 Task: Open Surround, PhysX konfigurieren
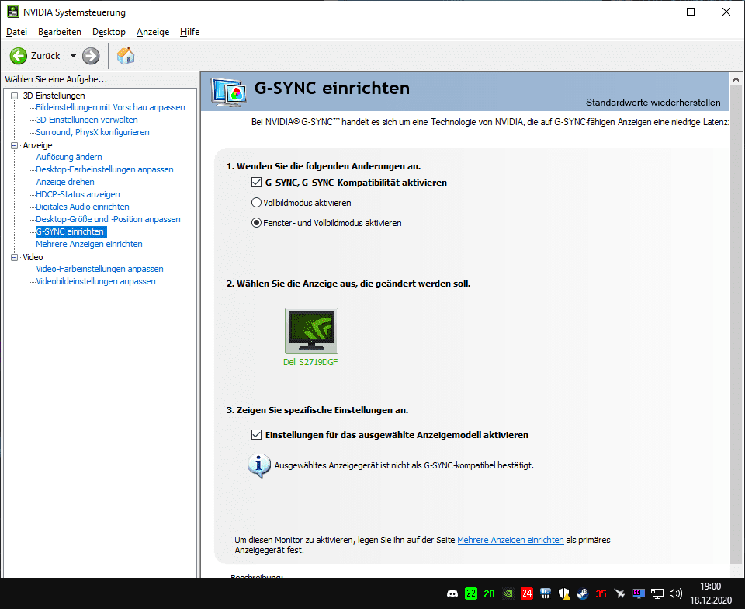[x=92, y=132]
